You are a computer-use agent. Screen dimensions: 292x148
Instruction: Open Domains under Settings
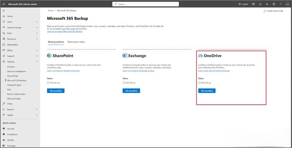(x=11, y=67)
